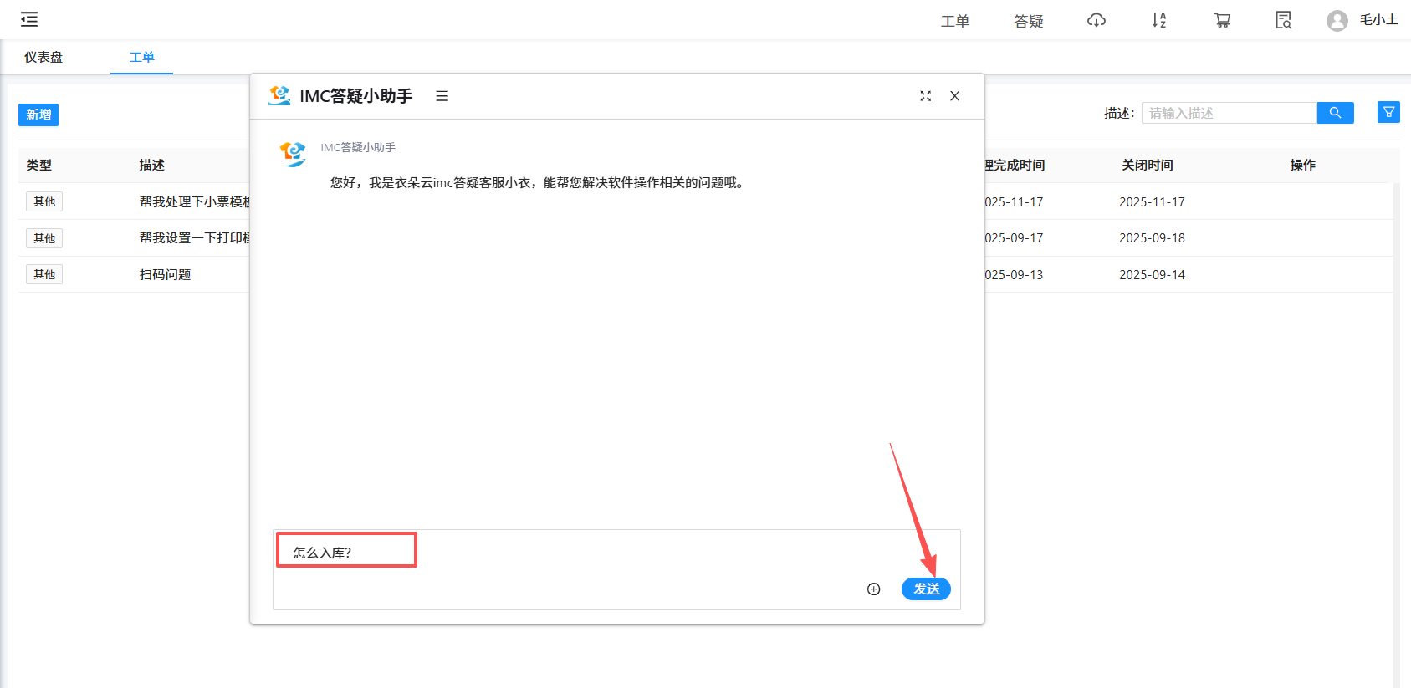The image size is (1411, 688).
Task: Focus the 请输入描述 search field
Action: 1229,113
